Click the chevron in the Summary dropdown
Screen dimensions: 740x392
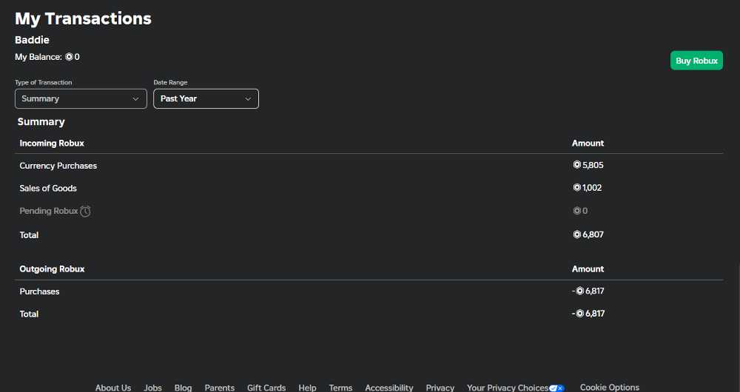(x=135, y=99)
